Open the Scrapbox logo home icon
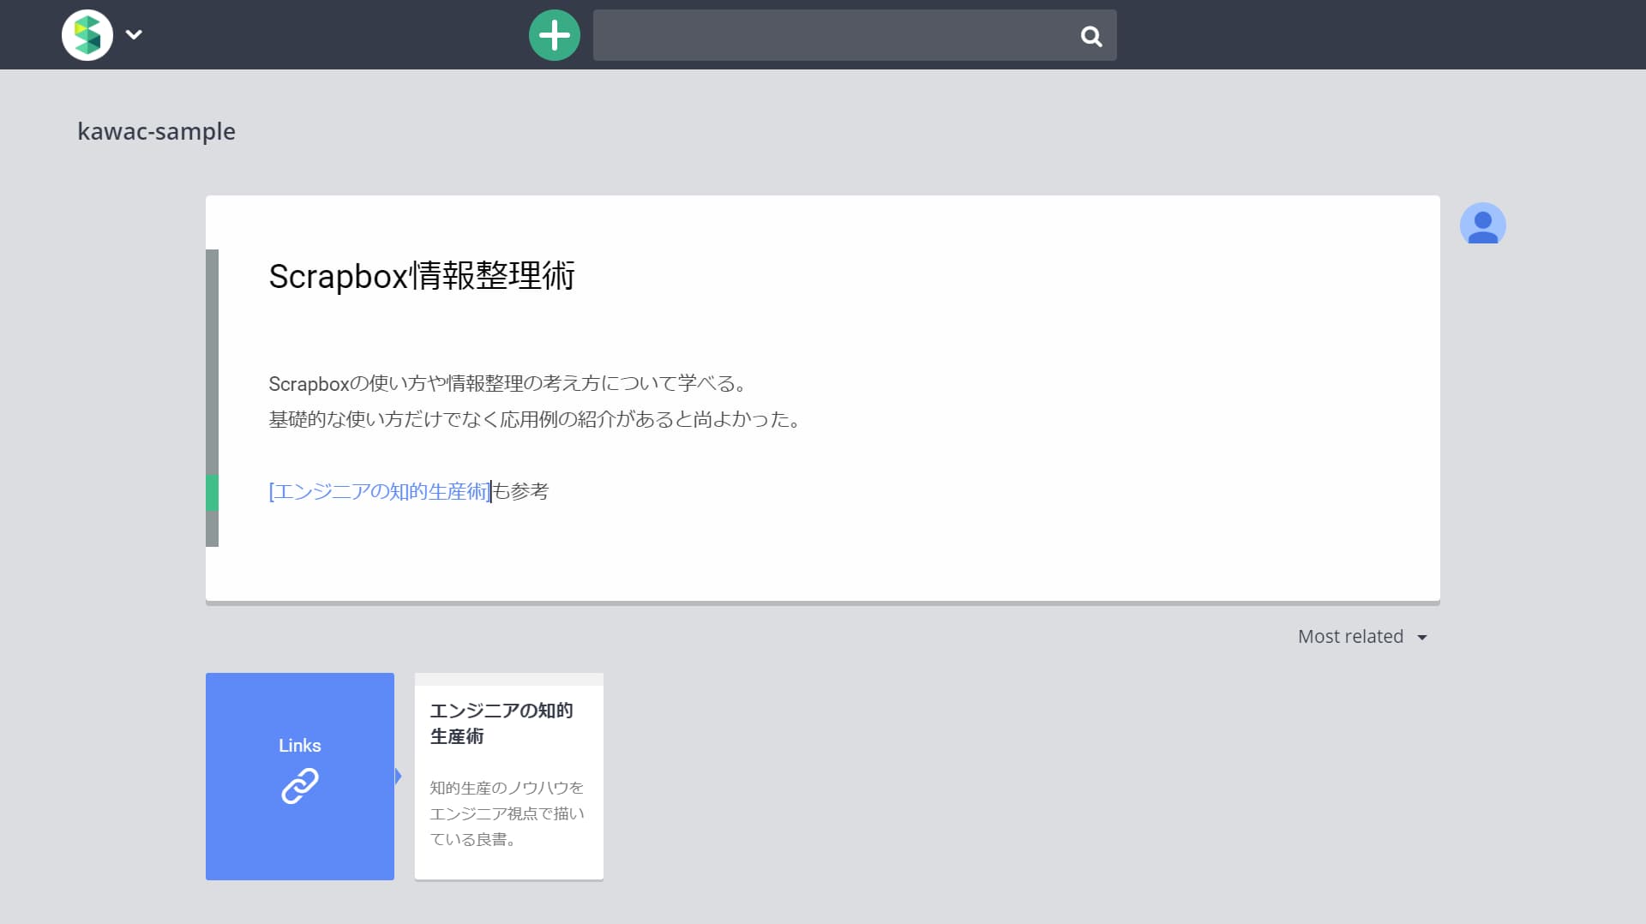 point(87,35)
